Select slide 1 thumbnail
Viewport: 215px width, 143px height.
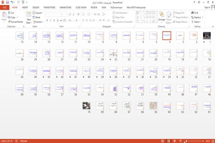207,35
